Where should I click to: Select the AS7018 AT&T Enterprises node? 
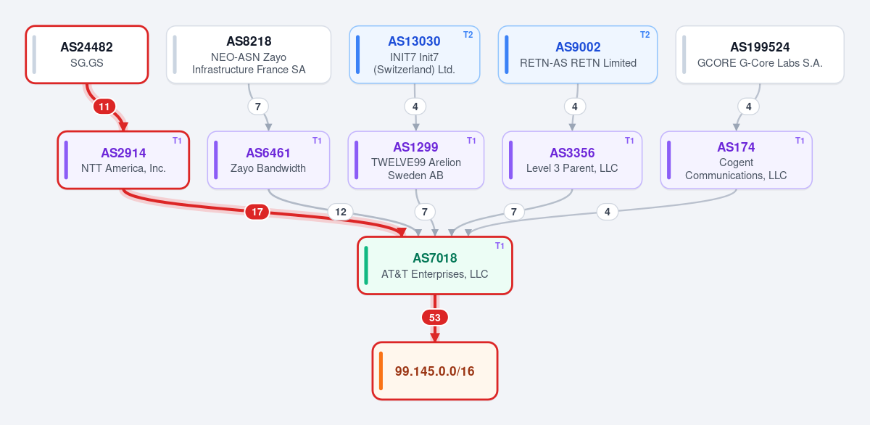click(x=435, y=265)
